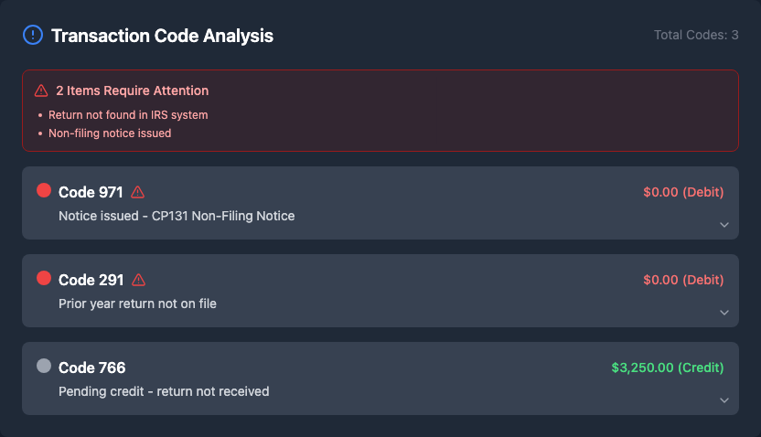Click the info icon beside Transaction Code Analysis
This screenshot has height=437, width=761.
pyautogui.click(x=33, y=36)
